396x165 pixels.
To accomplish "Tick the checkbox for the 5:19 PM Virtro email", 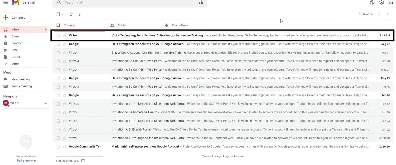I will [x=58, y=36].
